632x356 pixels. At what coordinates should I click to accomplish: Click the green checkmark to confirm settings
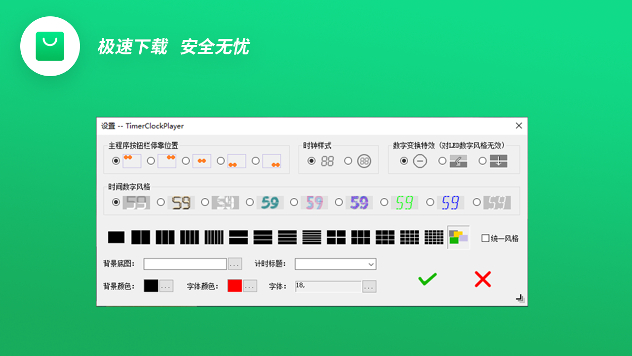click(x=427, y=279)
